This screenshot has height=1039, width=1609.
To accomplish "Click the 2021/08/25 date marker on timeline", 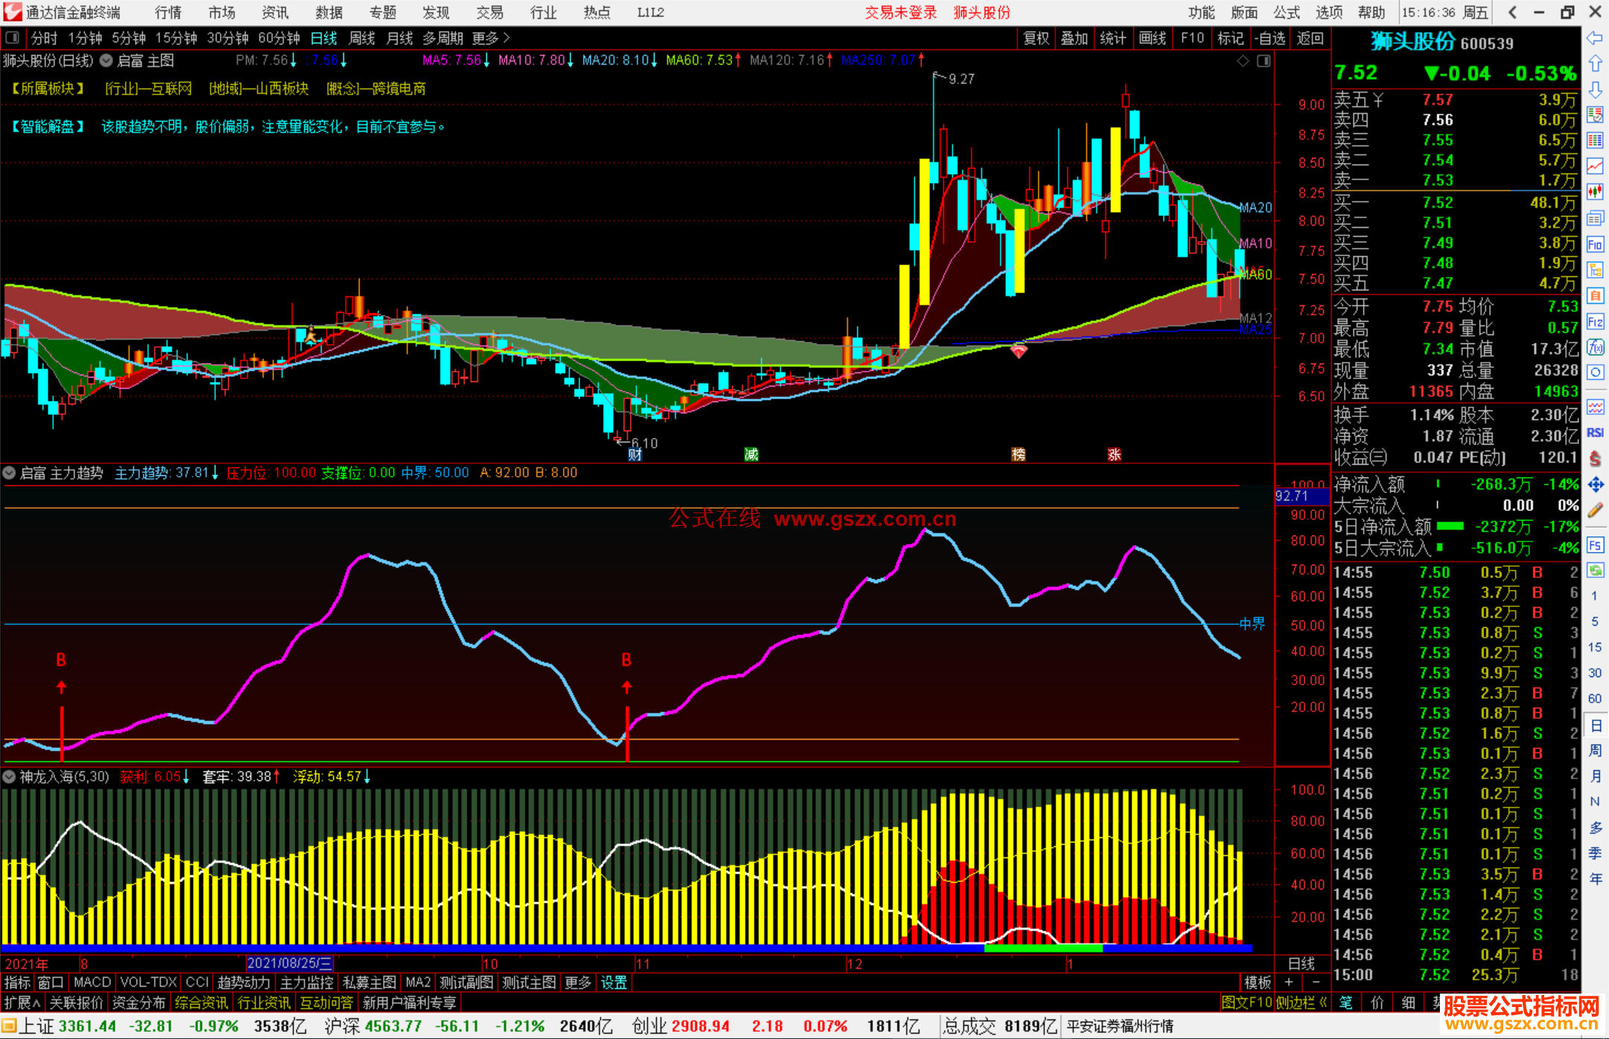I will 289,963.
